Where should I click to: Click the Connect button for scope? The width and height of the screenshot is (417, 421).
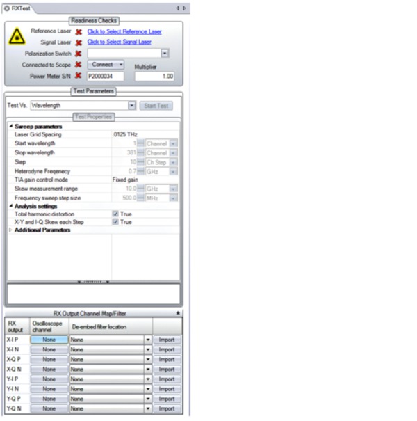coord(106,65)
